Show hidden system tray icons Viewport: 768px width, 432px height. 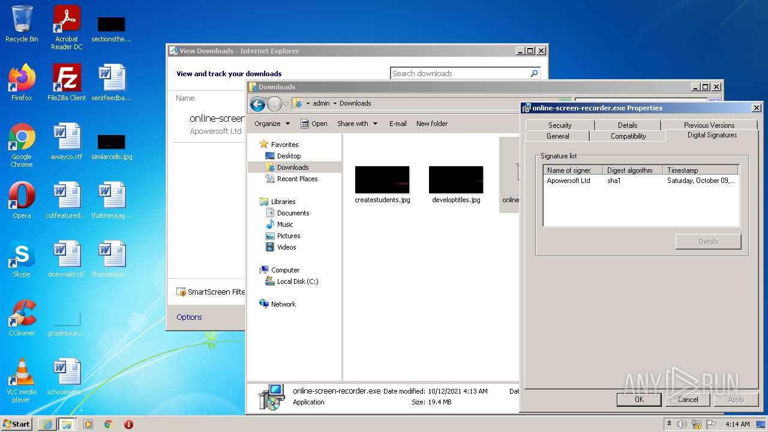669,424
